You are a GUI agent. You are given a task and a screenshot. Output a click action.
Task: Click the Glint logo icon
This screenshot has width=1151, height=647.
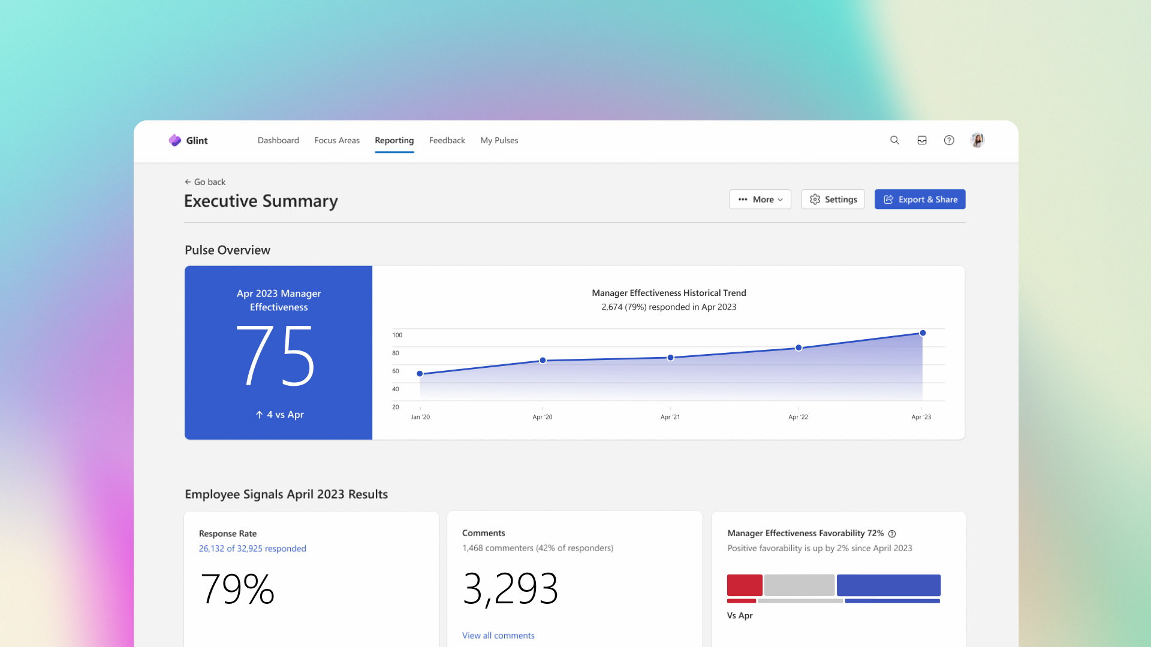(174, 140)
